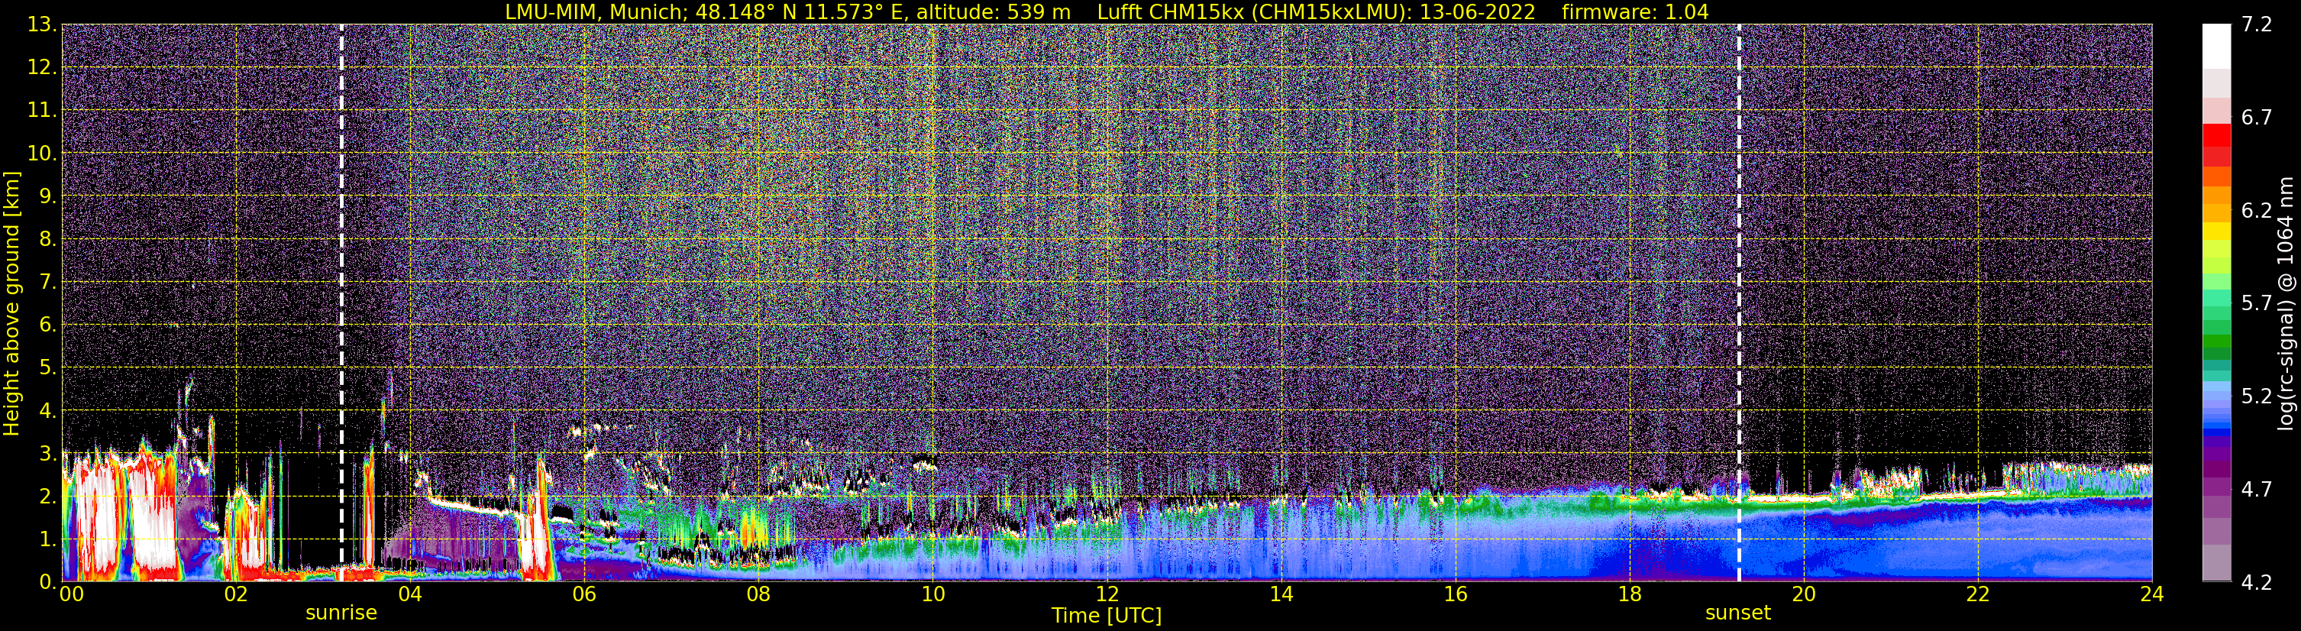Click the time tick label 16
Viewport: 2301px width, 631px height.
point(1455,594)
